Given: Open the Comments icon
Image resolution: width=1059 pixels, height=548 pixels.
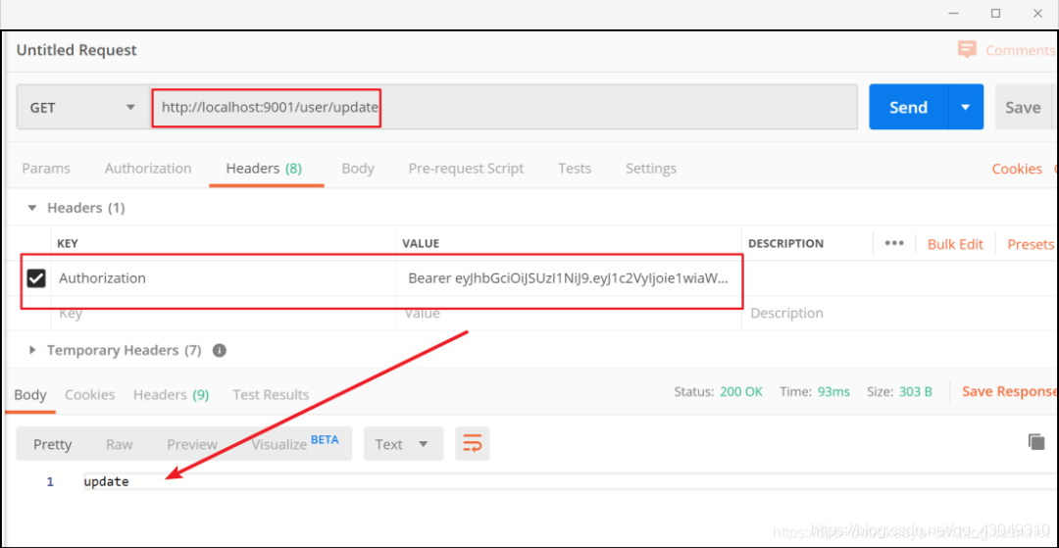Looking at the screenshot, I should [967, 50].
